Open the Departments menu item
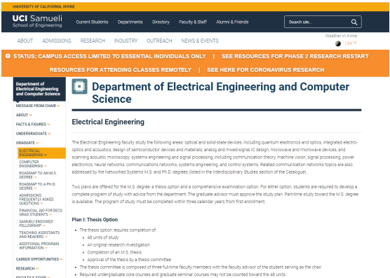Viewport: 390px width, 278px height. point(130,22)
